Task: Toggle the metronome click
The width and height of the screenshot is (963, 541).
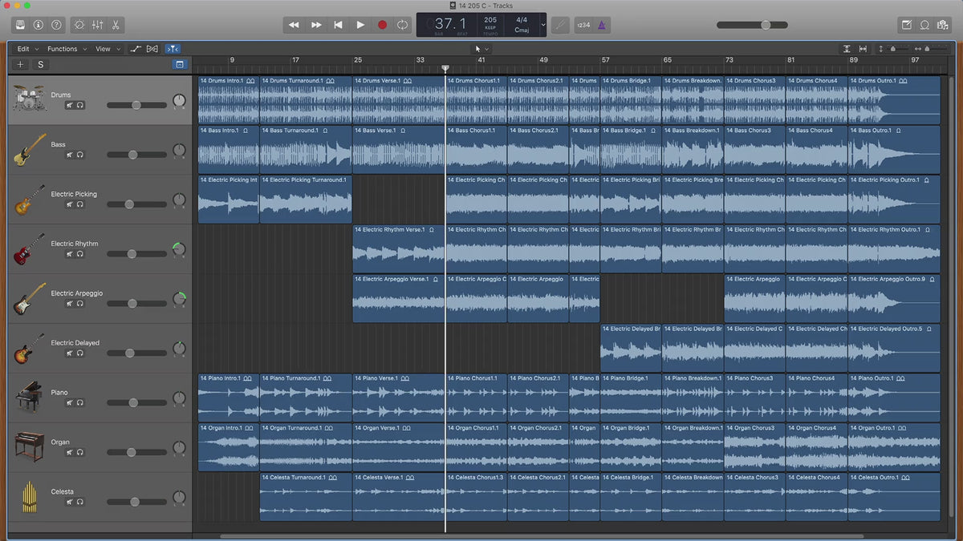Action: [602, 25]
